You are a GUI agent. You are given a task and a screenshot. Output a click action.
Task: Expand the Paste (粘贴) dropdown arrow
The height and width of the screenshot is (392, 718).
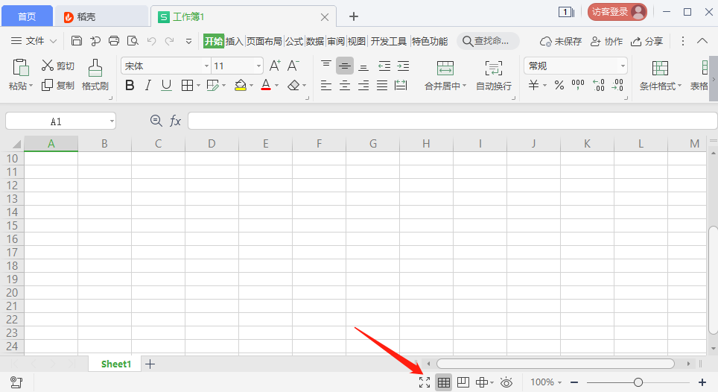[x=31, y=86]
